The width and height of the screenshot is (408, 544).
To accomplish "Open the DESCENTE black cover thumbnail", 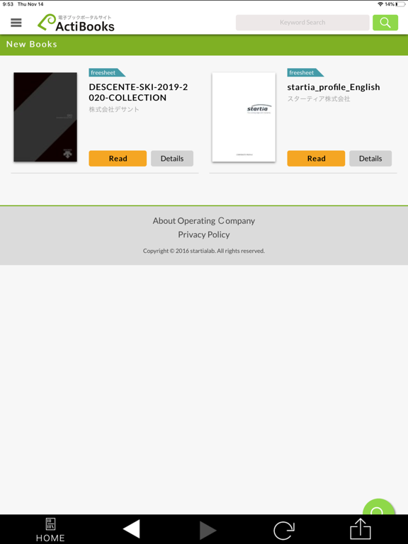I will (x=45, y=117).
